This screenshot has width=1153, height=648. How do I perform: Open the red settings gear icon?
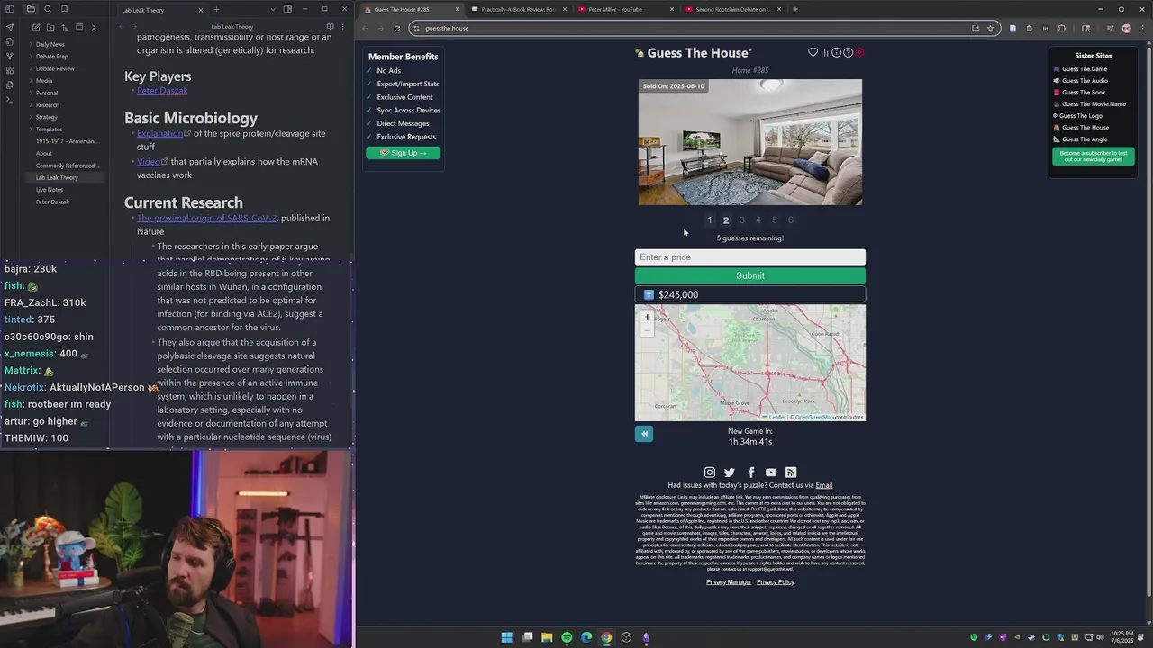pyautogui.click(x=860, y=52)
